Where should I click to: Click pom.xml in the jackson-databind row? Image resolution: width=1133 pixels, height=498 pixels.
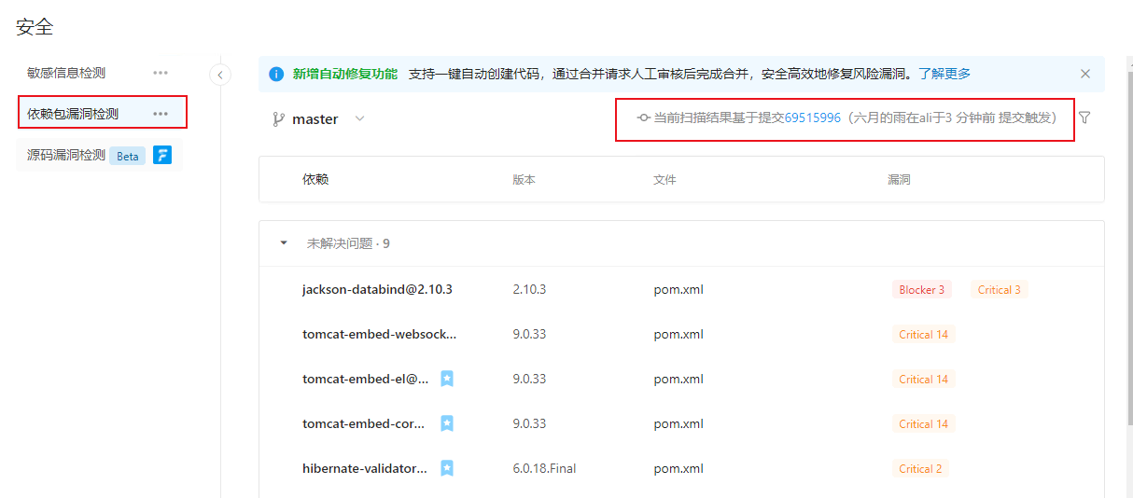point(678,289)
